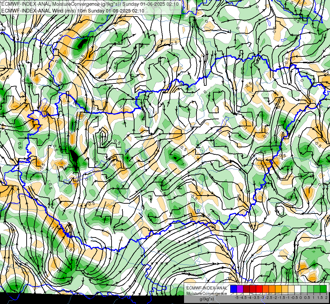Image resolution: width=330 pixels, height=304 pixels.
Task: Click the g/(kg*s) unit label in legend
Action: (x=207, y=299)
